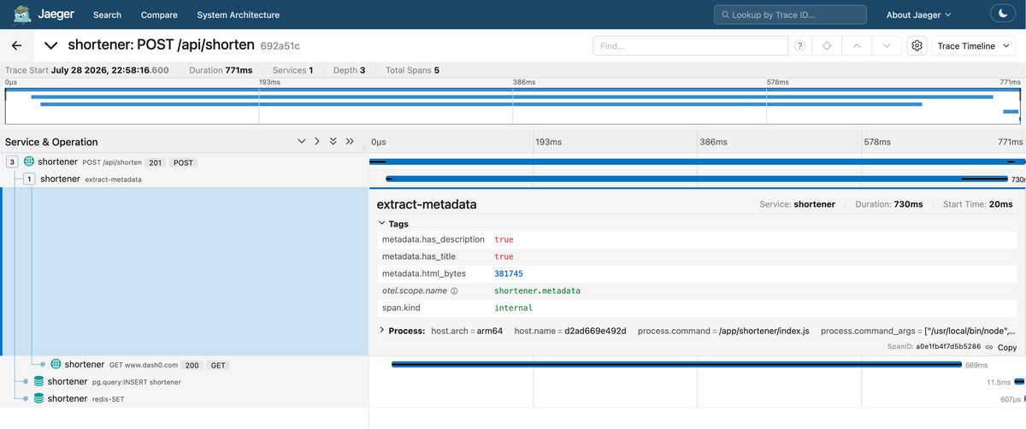This screenshot has width=1026, height=429.
Task: Click the globe icon on the GET www.dash0.com row
Action: 56,365
